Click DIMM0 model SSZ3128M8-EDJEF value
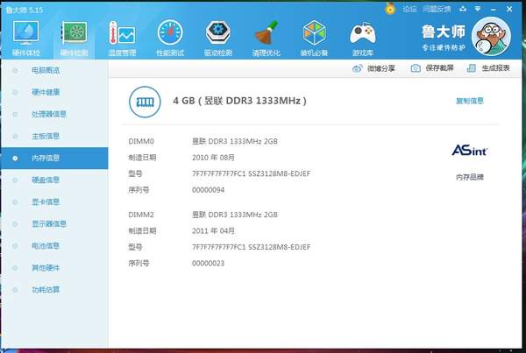Image resolution: width=526 pixels, height=353 pixels. pos(252,173)
